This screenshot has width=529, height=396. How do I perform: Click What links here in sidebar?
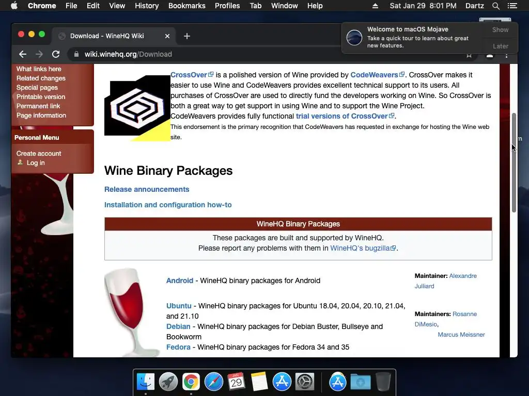(39, 69)
